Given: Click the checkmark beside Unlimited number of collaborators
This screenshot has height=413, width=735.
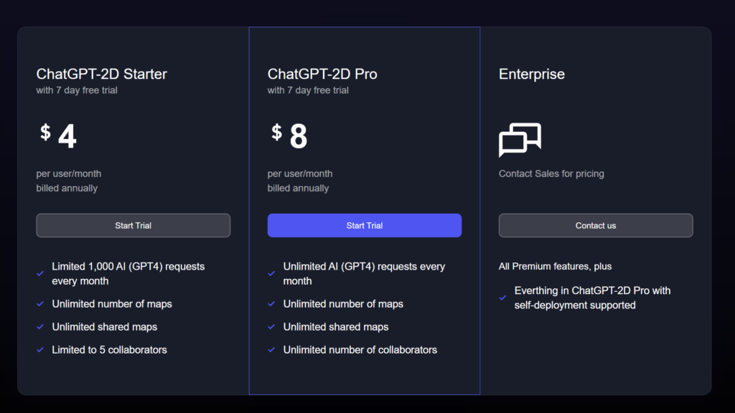Looking at the screenshot, I should tap(271, 350).
